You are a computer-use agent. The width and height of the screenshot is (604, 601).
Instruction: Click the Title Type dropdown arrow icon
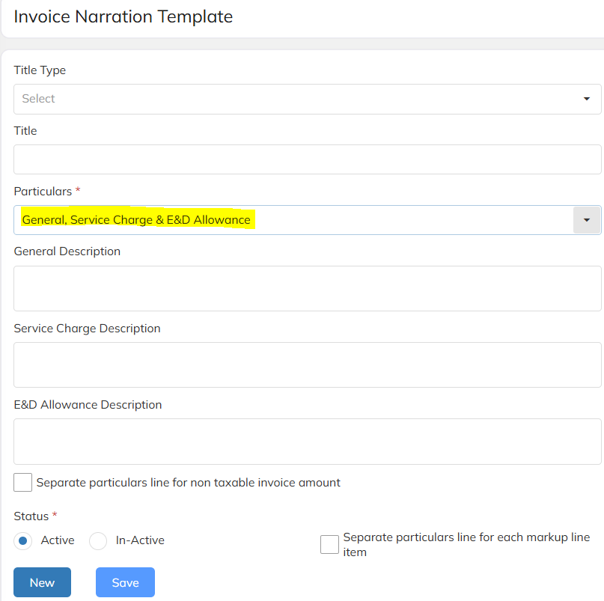point(586,99)
